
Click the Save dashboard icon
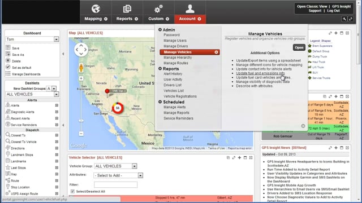coord(8,48)
